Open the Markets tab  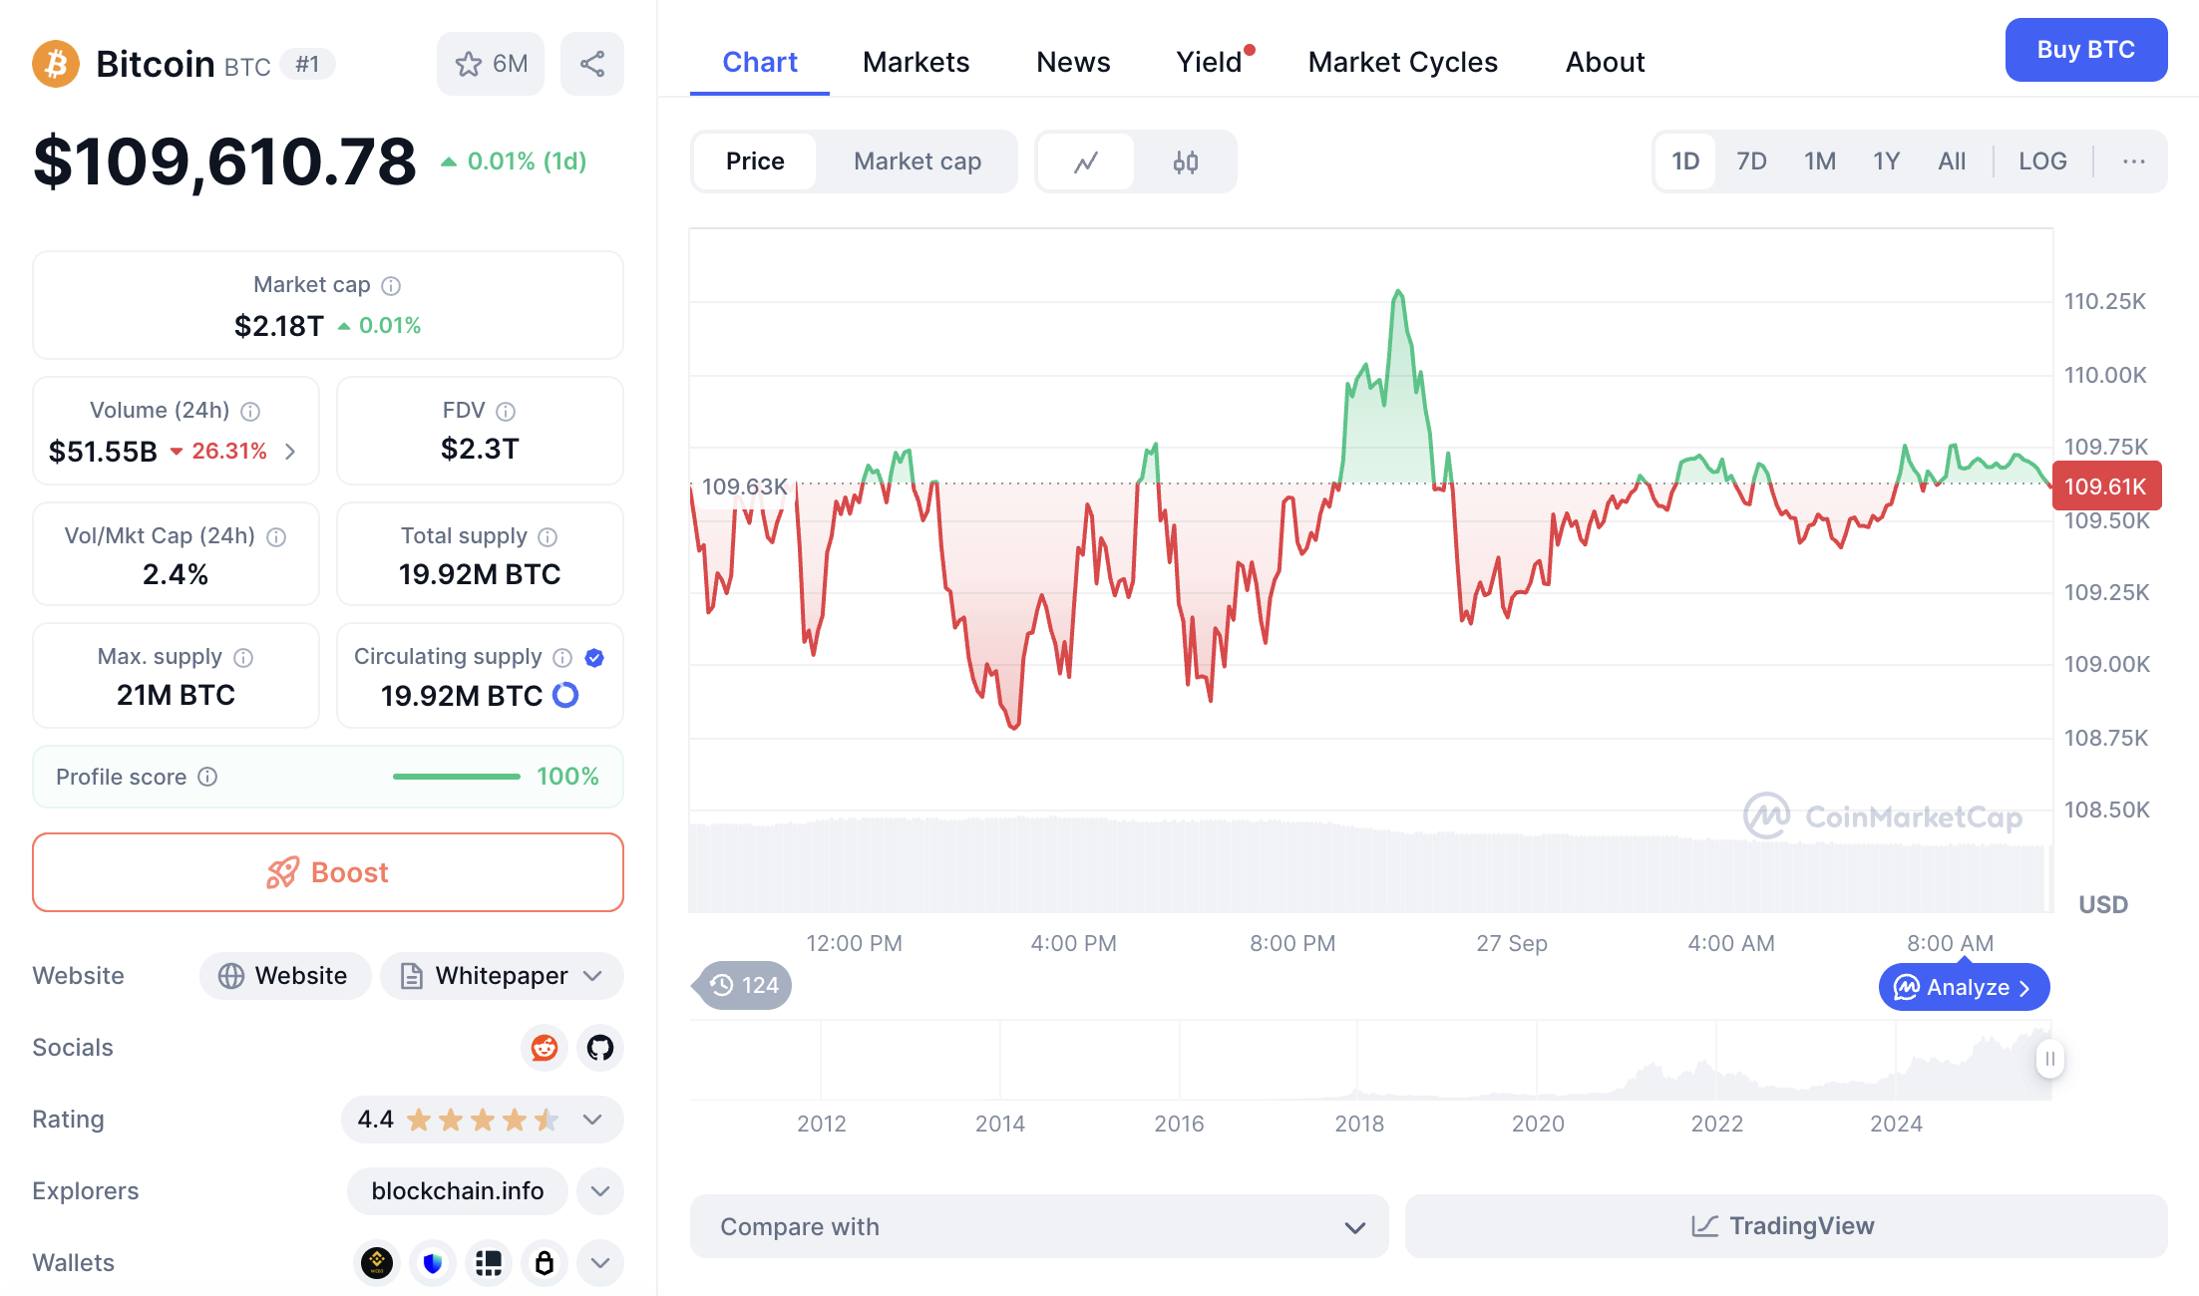coord(916,62)
